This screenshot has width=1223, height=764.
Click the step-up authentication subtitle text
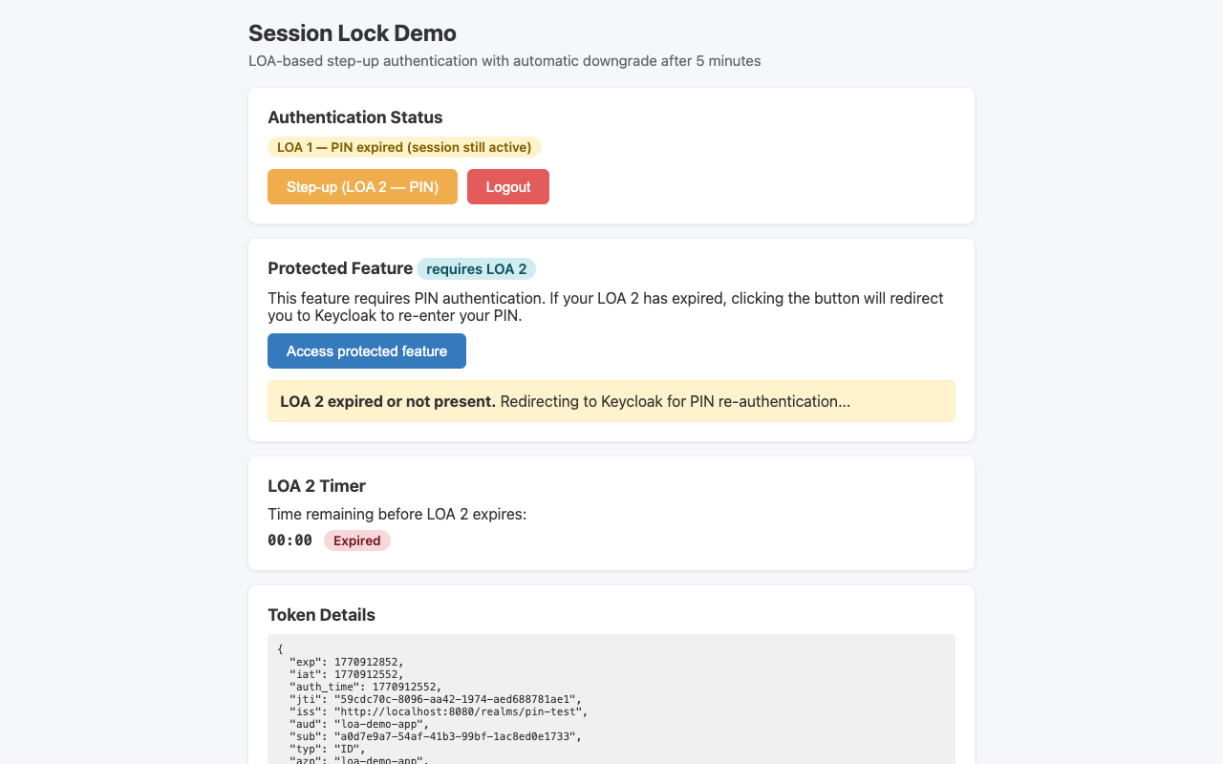point(504,60)
